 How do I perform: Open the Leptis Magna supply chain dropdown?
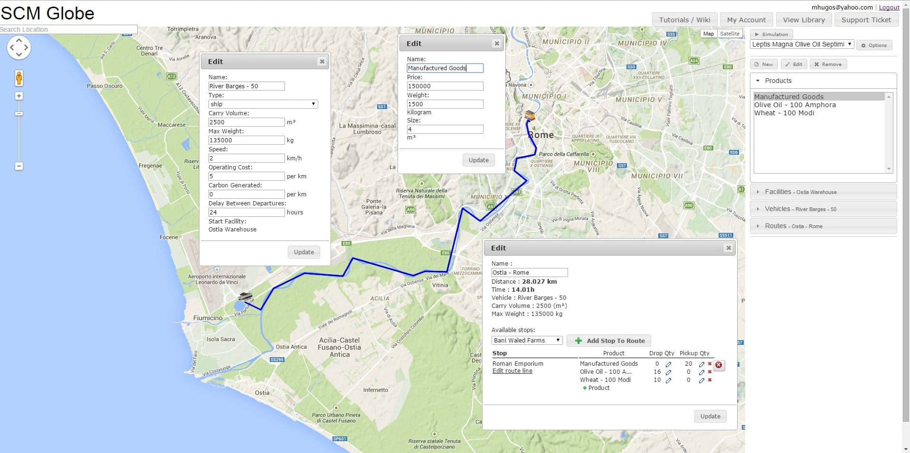(802, 44)
